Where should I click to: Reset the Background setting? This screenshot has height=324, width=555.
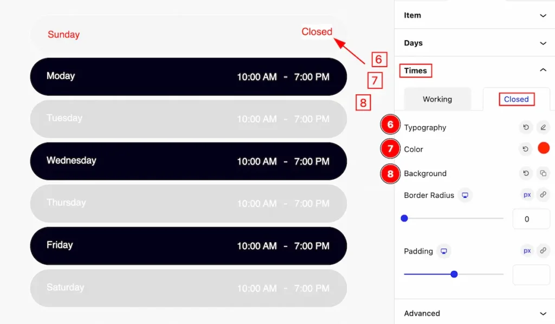click(526, 173)
